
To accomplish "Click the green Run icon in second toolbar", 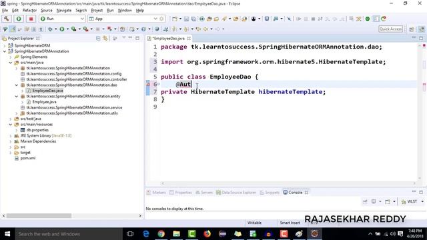I will pos(62,29).
